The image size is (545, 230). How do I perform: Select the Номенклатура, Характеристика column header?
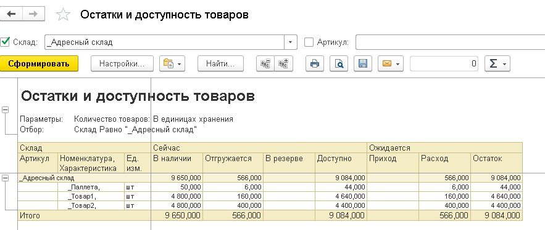coord(91,163)
